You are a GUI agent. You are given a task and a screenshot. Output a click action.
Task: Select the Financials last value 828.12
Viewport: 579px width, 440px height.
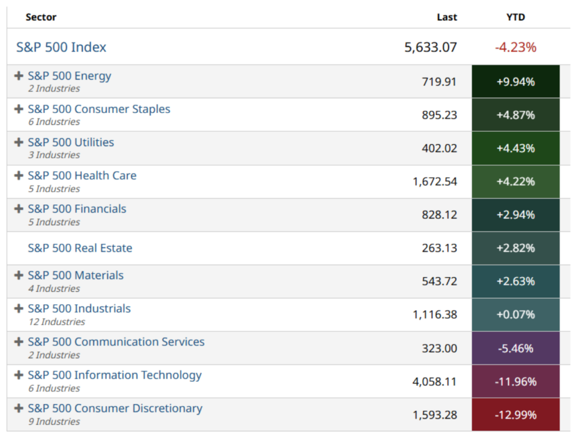[x=439, y=215]
